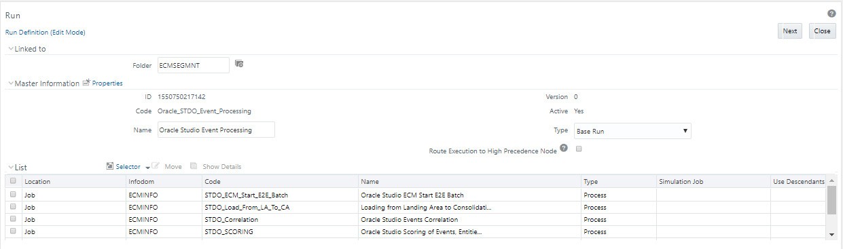Image resolution: width=843 pixels, height=249 pixels.
Task: Click the help icon at top right
Action: point(831,14)
